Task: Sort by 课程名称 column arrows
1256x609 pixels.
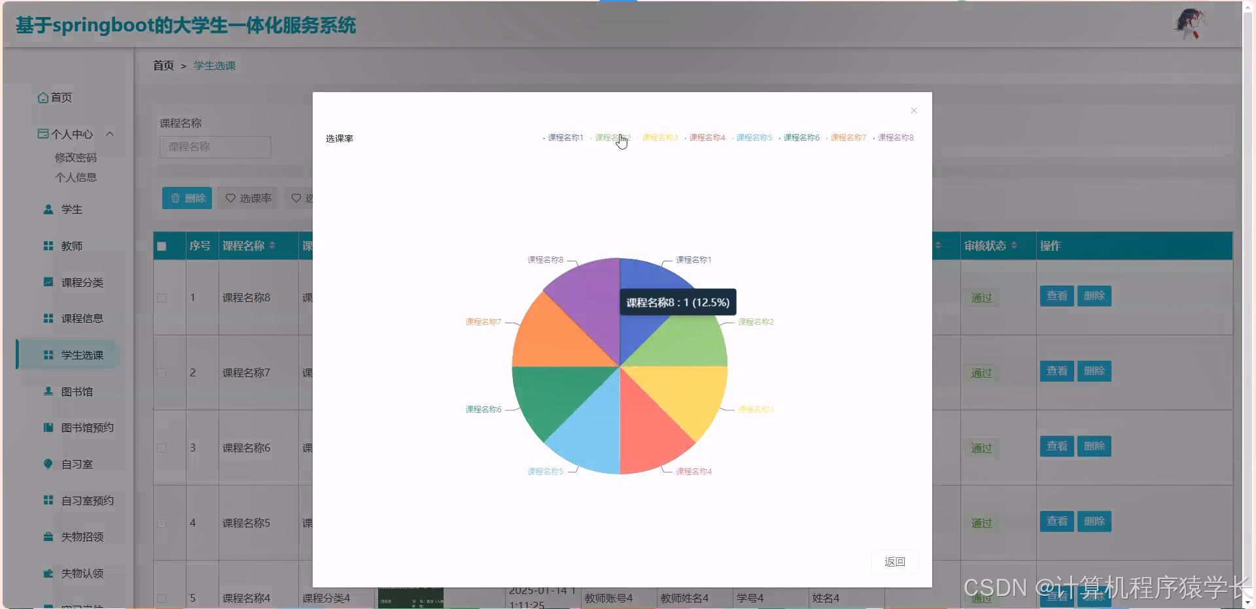Action: pyautogui.click(x=272, y=246)
